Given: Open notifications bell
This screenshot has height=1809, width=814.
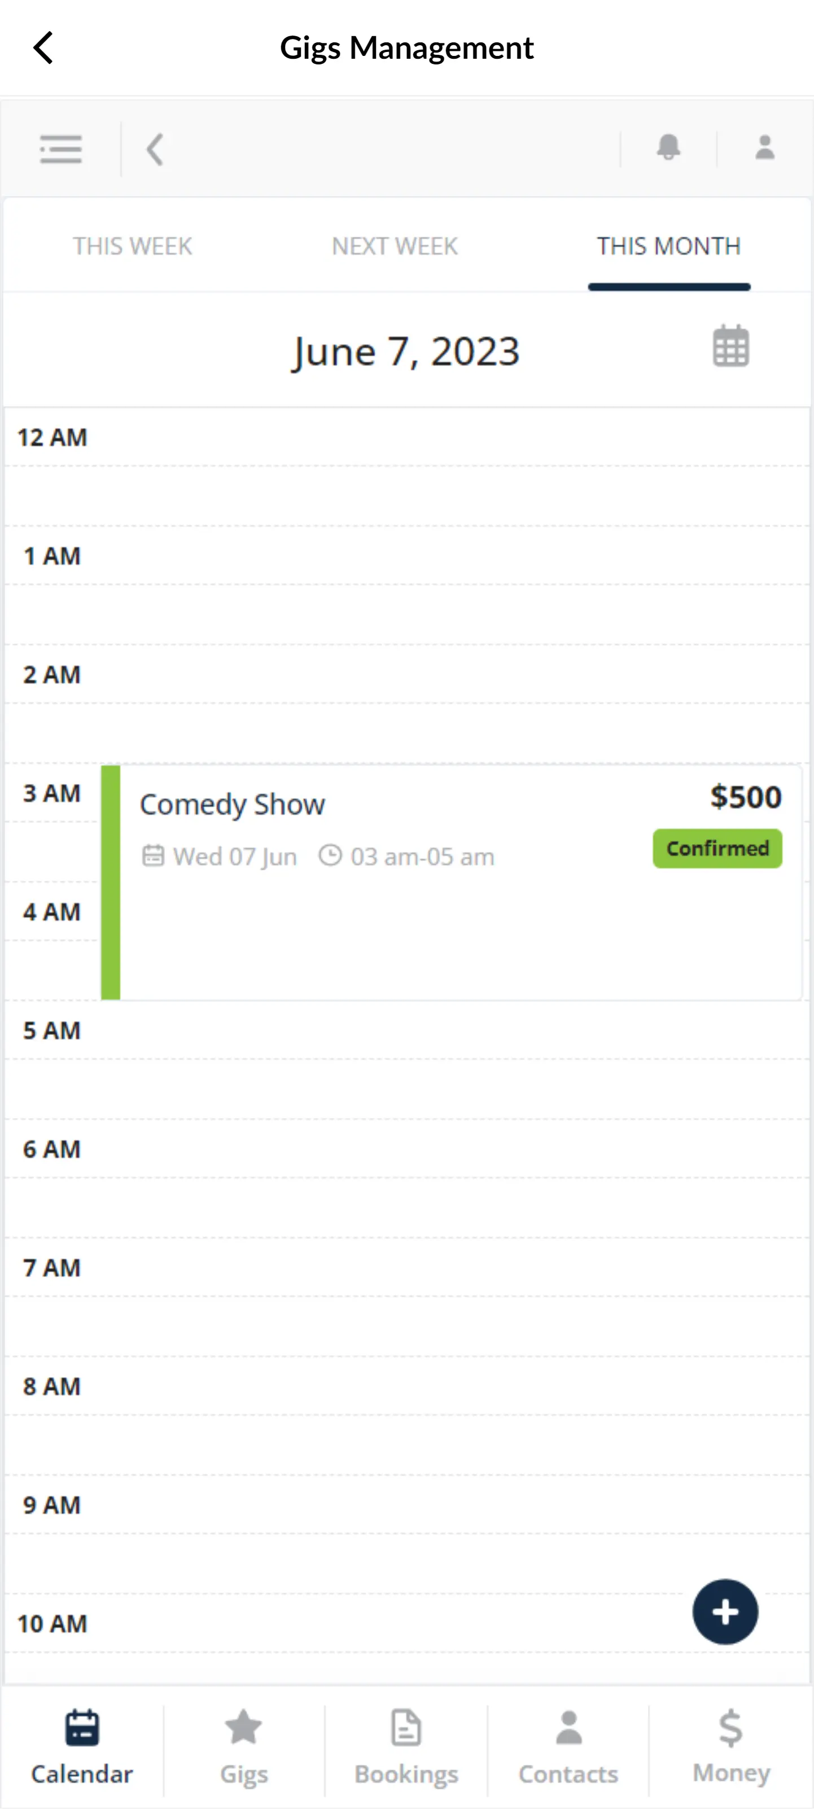Looking at the screenshot, I should 668,147.
